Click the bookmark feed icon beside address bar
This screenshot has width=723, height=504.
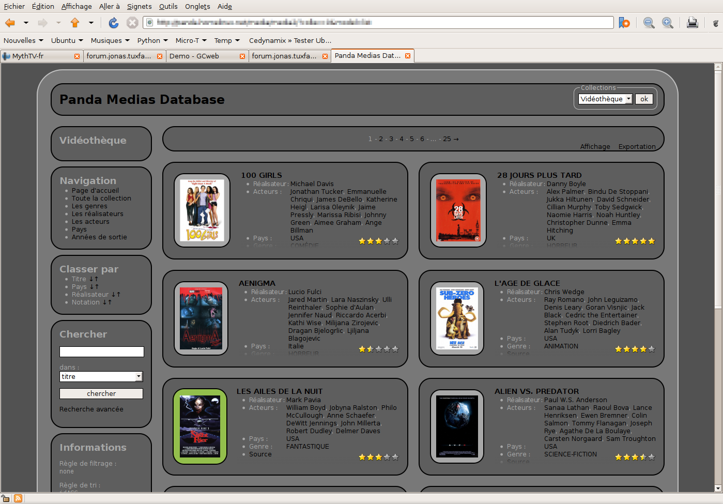pos(624,23)
